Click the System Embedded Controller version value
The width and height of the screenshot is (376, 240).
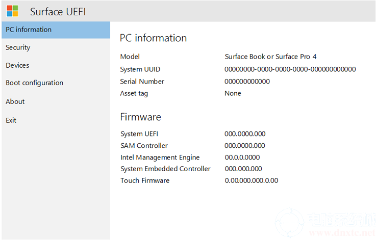click(243, 169)
